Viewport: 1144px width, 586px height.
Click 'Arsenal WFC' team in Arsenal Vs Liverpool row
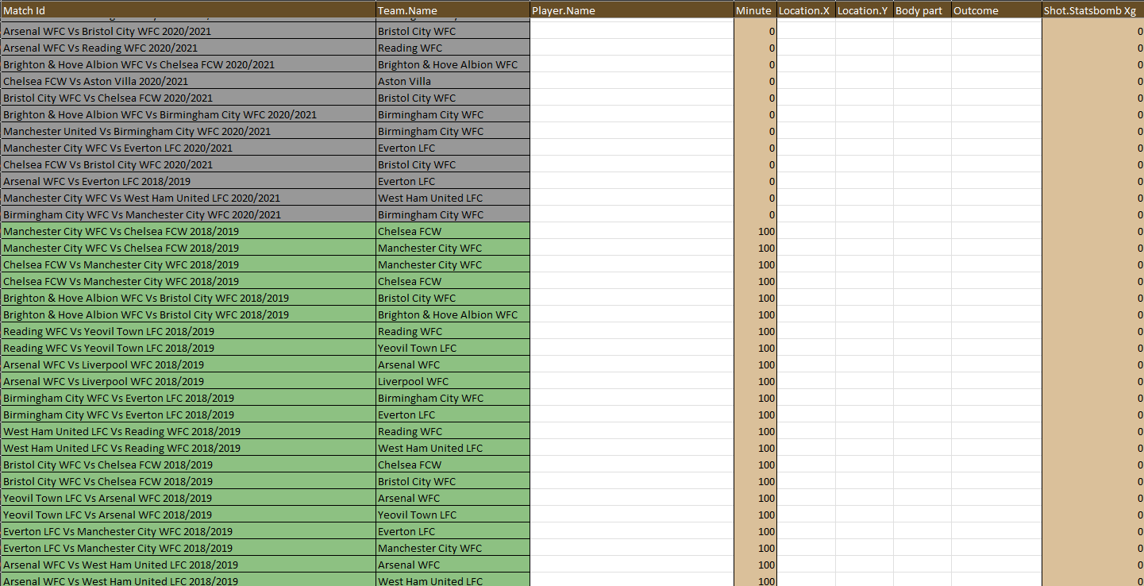(x=453, y=364)
